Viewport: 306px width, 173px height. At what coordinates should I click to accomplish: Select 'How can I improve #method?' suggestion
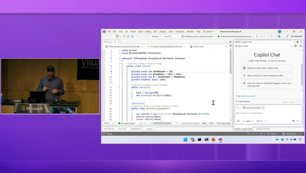[267, 85]
